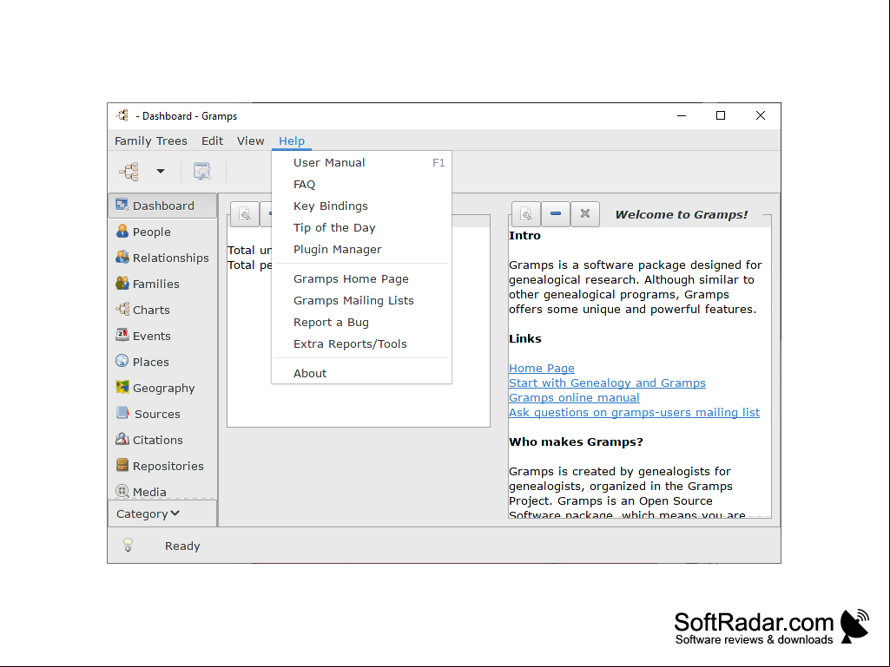Open the Gramps online manual link
Viewport: 890px width, 667px height.
tap(574, 397)
